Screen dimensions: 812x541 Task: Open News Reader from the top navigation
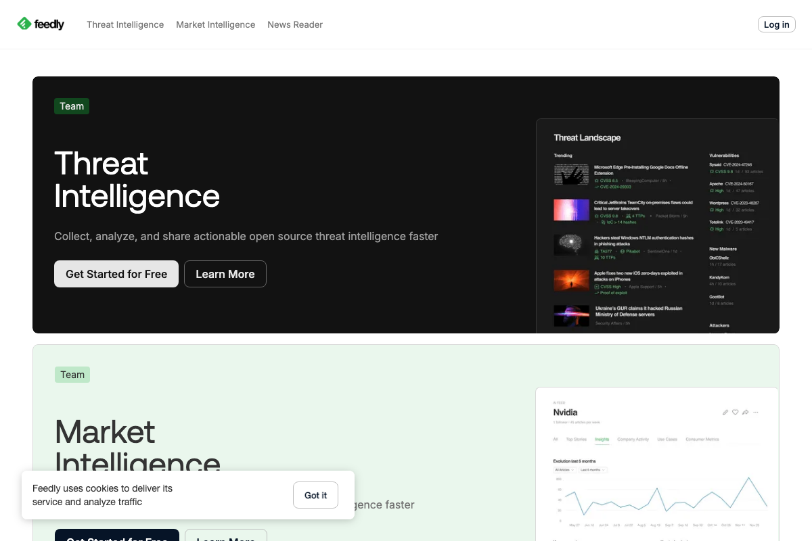click(294, 24)
